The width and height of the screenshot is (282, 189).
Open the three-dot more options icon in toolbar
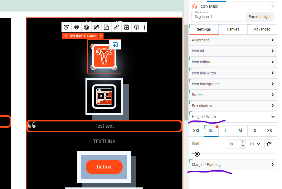(144, 27)
